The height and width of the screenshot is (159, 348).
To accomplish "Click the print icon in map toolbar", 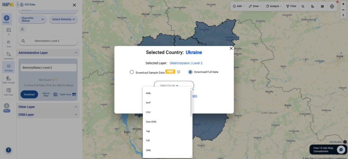I will tap(322, 6).
